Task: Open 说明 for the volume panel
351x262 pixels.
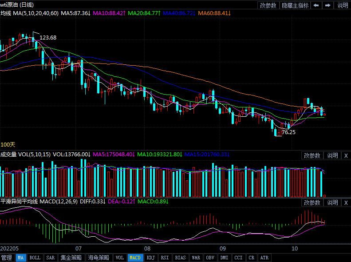Action: (x=333, y=155)
